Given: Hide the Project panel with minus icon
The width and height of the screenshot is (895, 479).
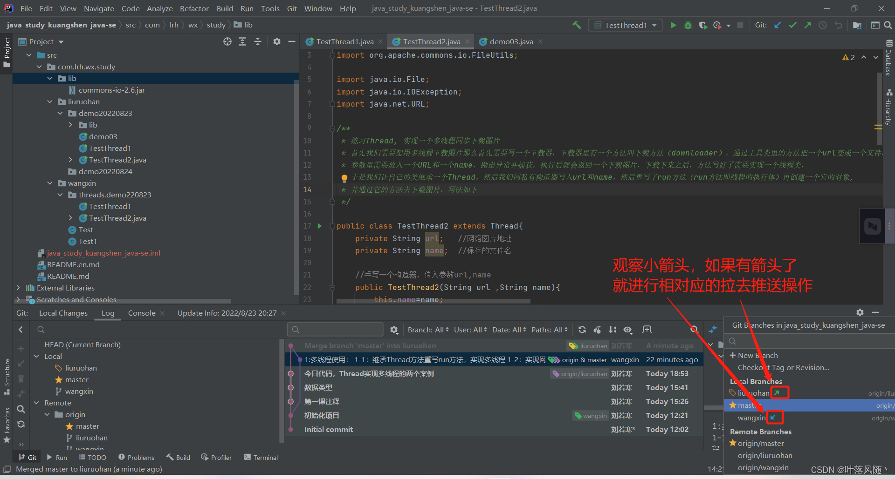Looking at the screenshot, I should [292, 41].
